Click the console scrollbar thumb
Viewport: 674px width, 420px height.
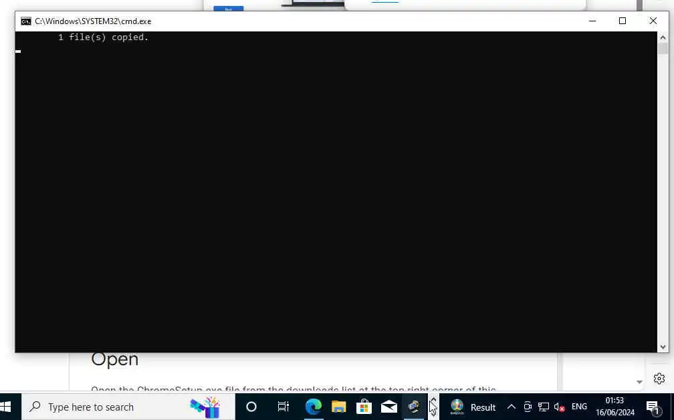pos(663,49)
